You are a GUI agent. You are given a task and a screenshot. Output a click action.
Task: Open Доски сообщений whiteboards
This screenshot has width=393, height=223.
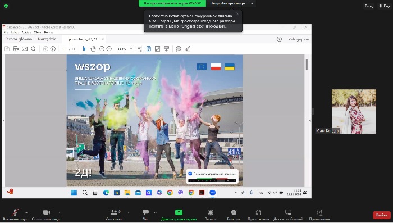coord(288,215)
